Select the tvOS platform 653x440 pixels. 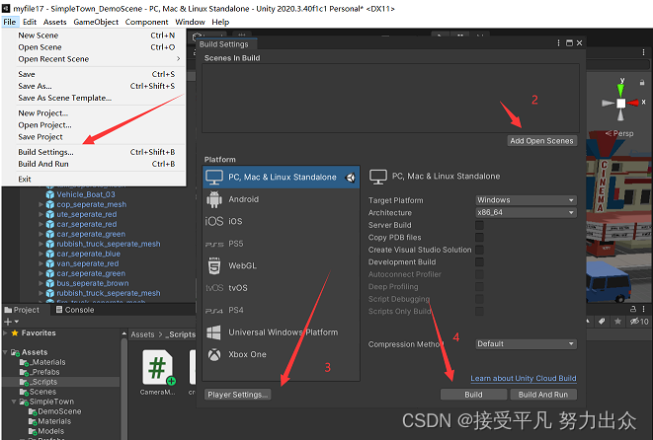282,288
